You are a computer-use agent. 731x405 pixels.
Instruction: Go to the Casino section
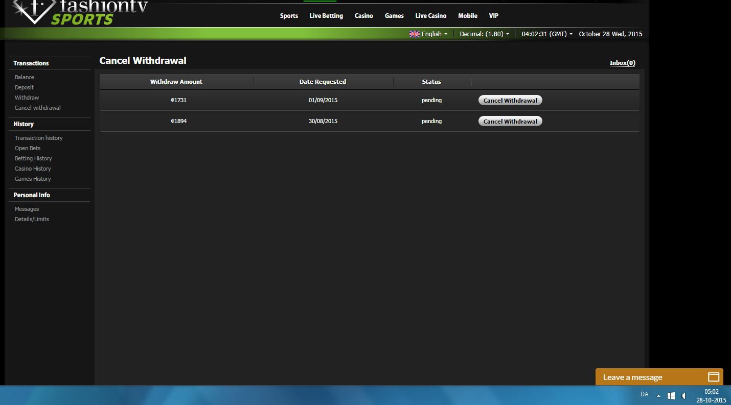pyautogui.click(x=364, y=16)
